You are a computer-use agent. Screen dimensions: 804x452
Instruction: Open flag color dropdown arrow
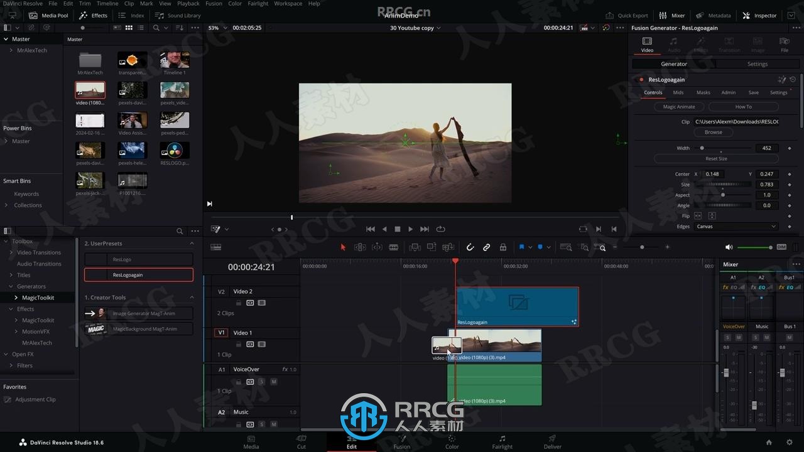[x=530, y=247]
